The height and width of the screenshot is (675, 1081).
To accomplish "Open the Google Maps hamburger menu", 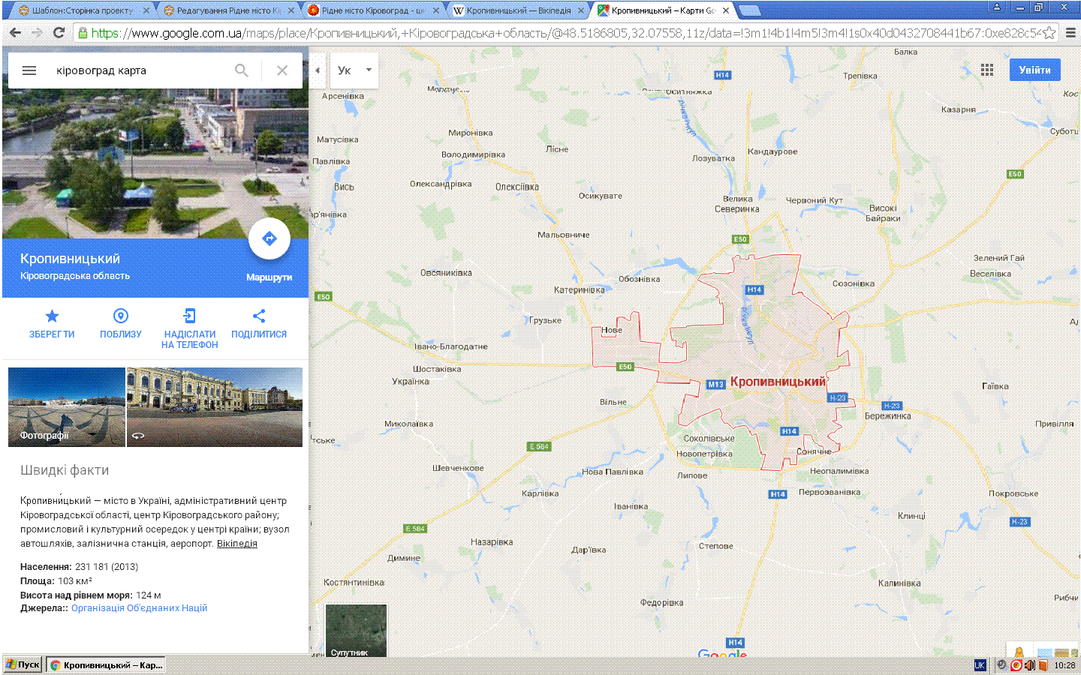I will pos(29,70).
